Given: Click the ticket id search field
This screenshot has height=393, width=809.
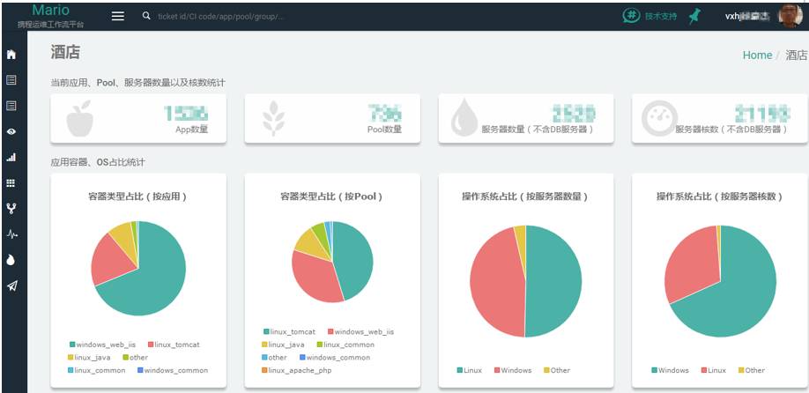Looking at the screenshot, I should (x=221, y=17).
